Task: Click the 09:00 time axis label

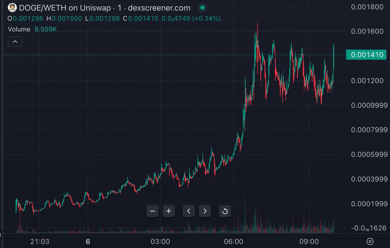Action: (308, 241)
